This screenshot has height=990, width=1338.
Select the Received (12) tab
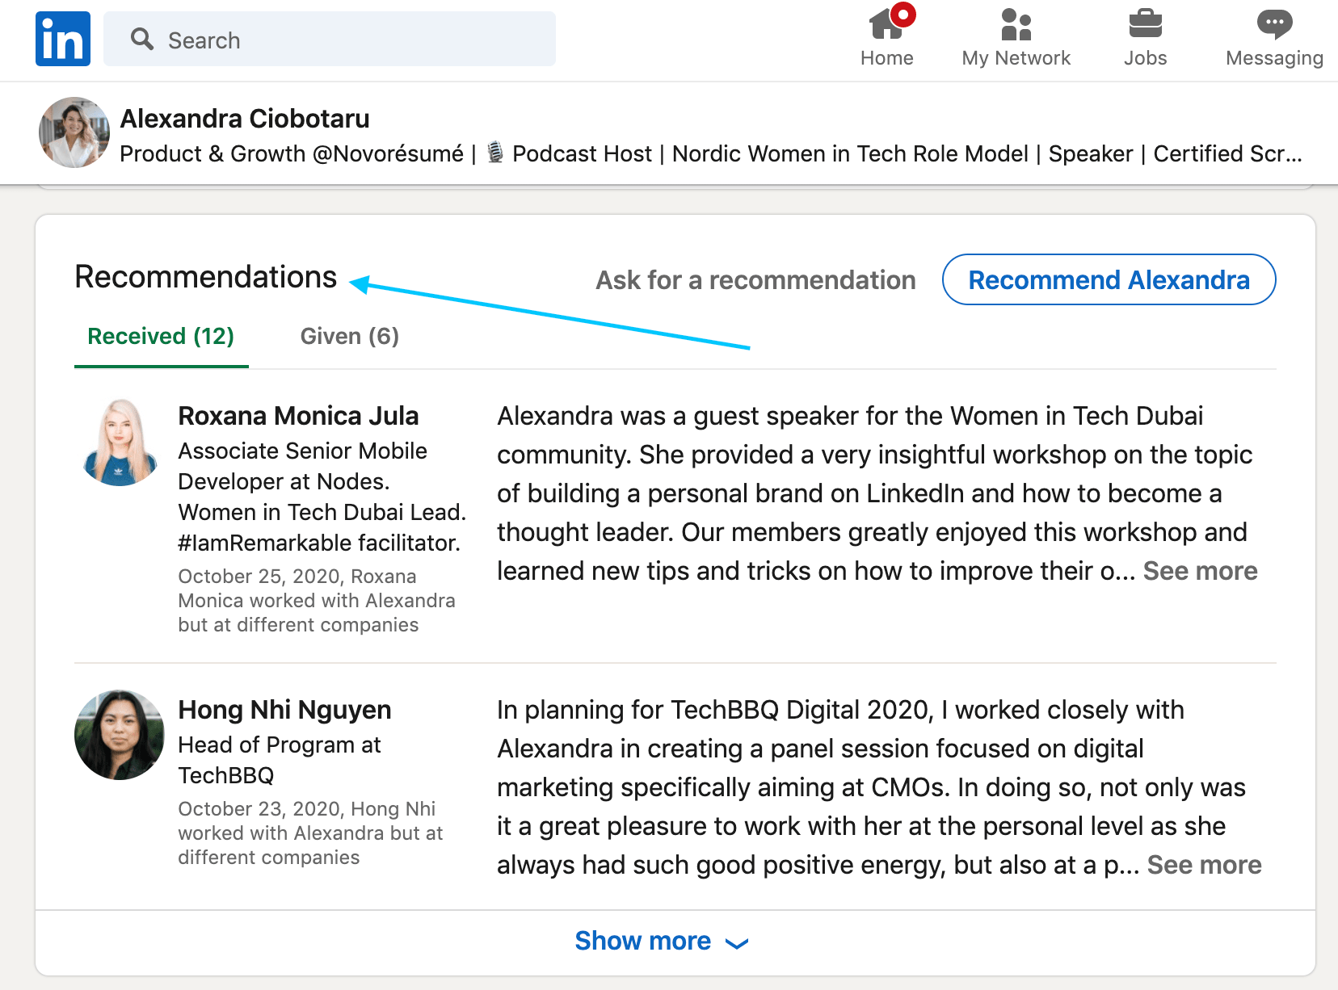[x=160, y=336]
